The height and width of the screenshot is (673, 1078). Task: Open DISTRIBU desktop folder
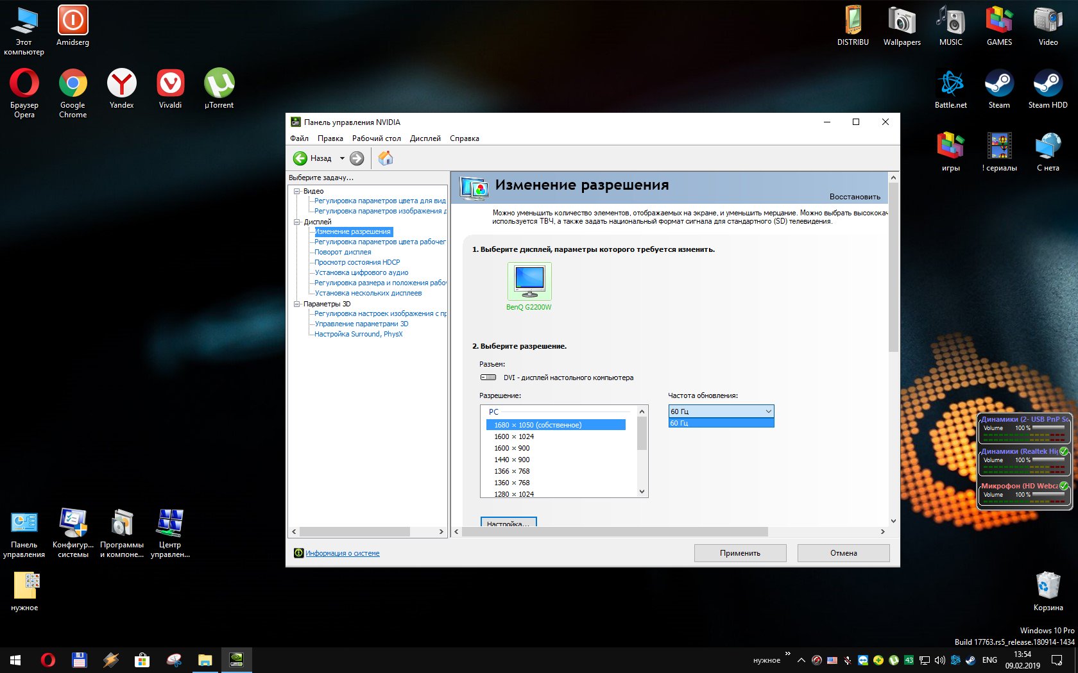pyautogui.click(x=853, y=26)
